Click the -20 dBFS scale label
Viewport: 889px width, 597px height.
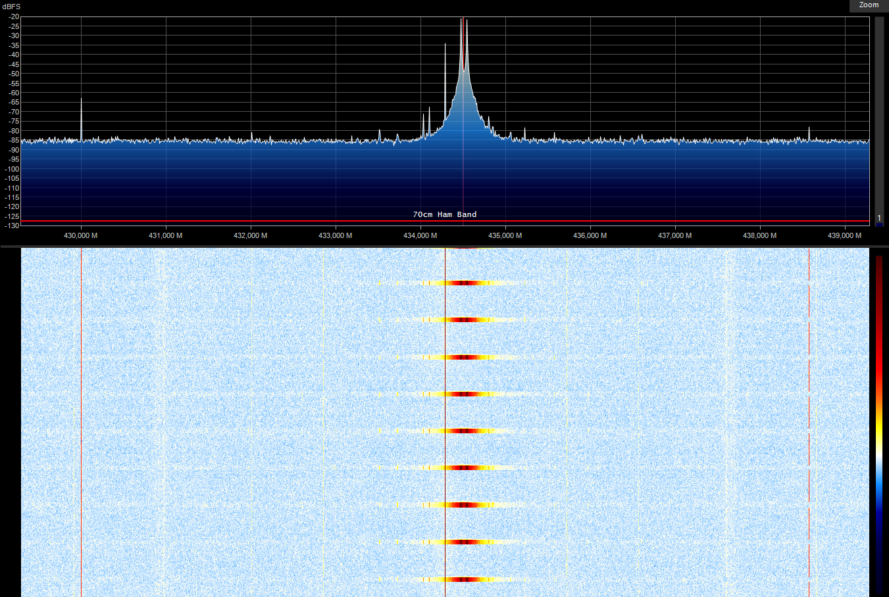pyautogui.click(x=14, y=17)
